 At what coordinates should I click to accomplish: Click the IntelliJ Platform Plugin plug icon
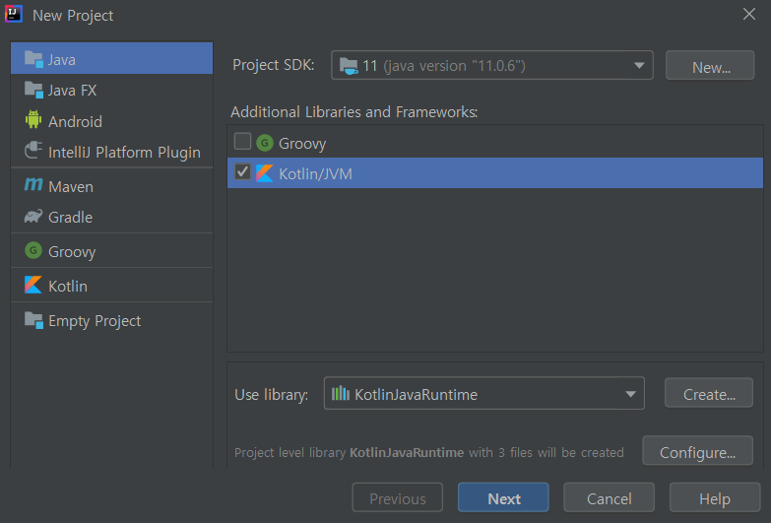pos(33,150)
